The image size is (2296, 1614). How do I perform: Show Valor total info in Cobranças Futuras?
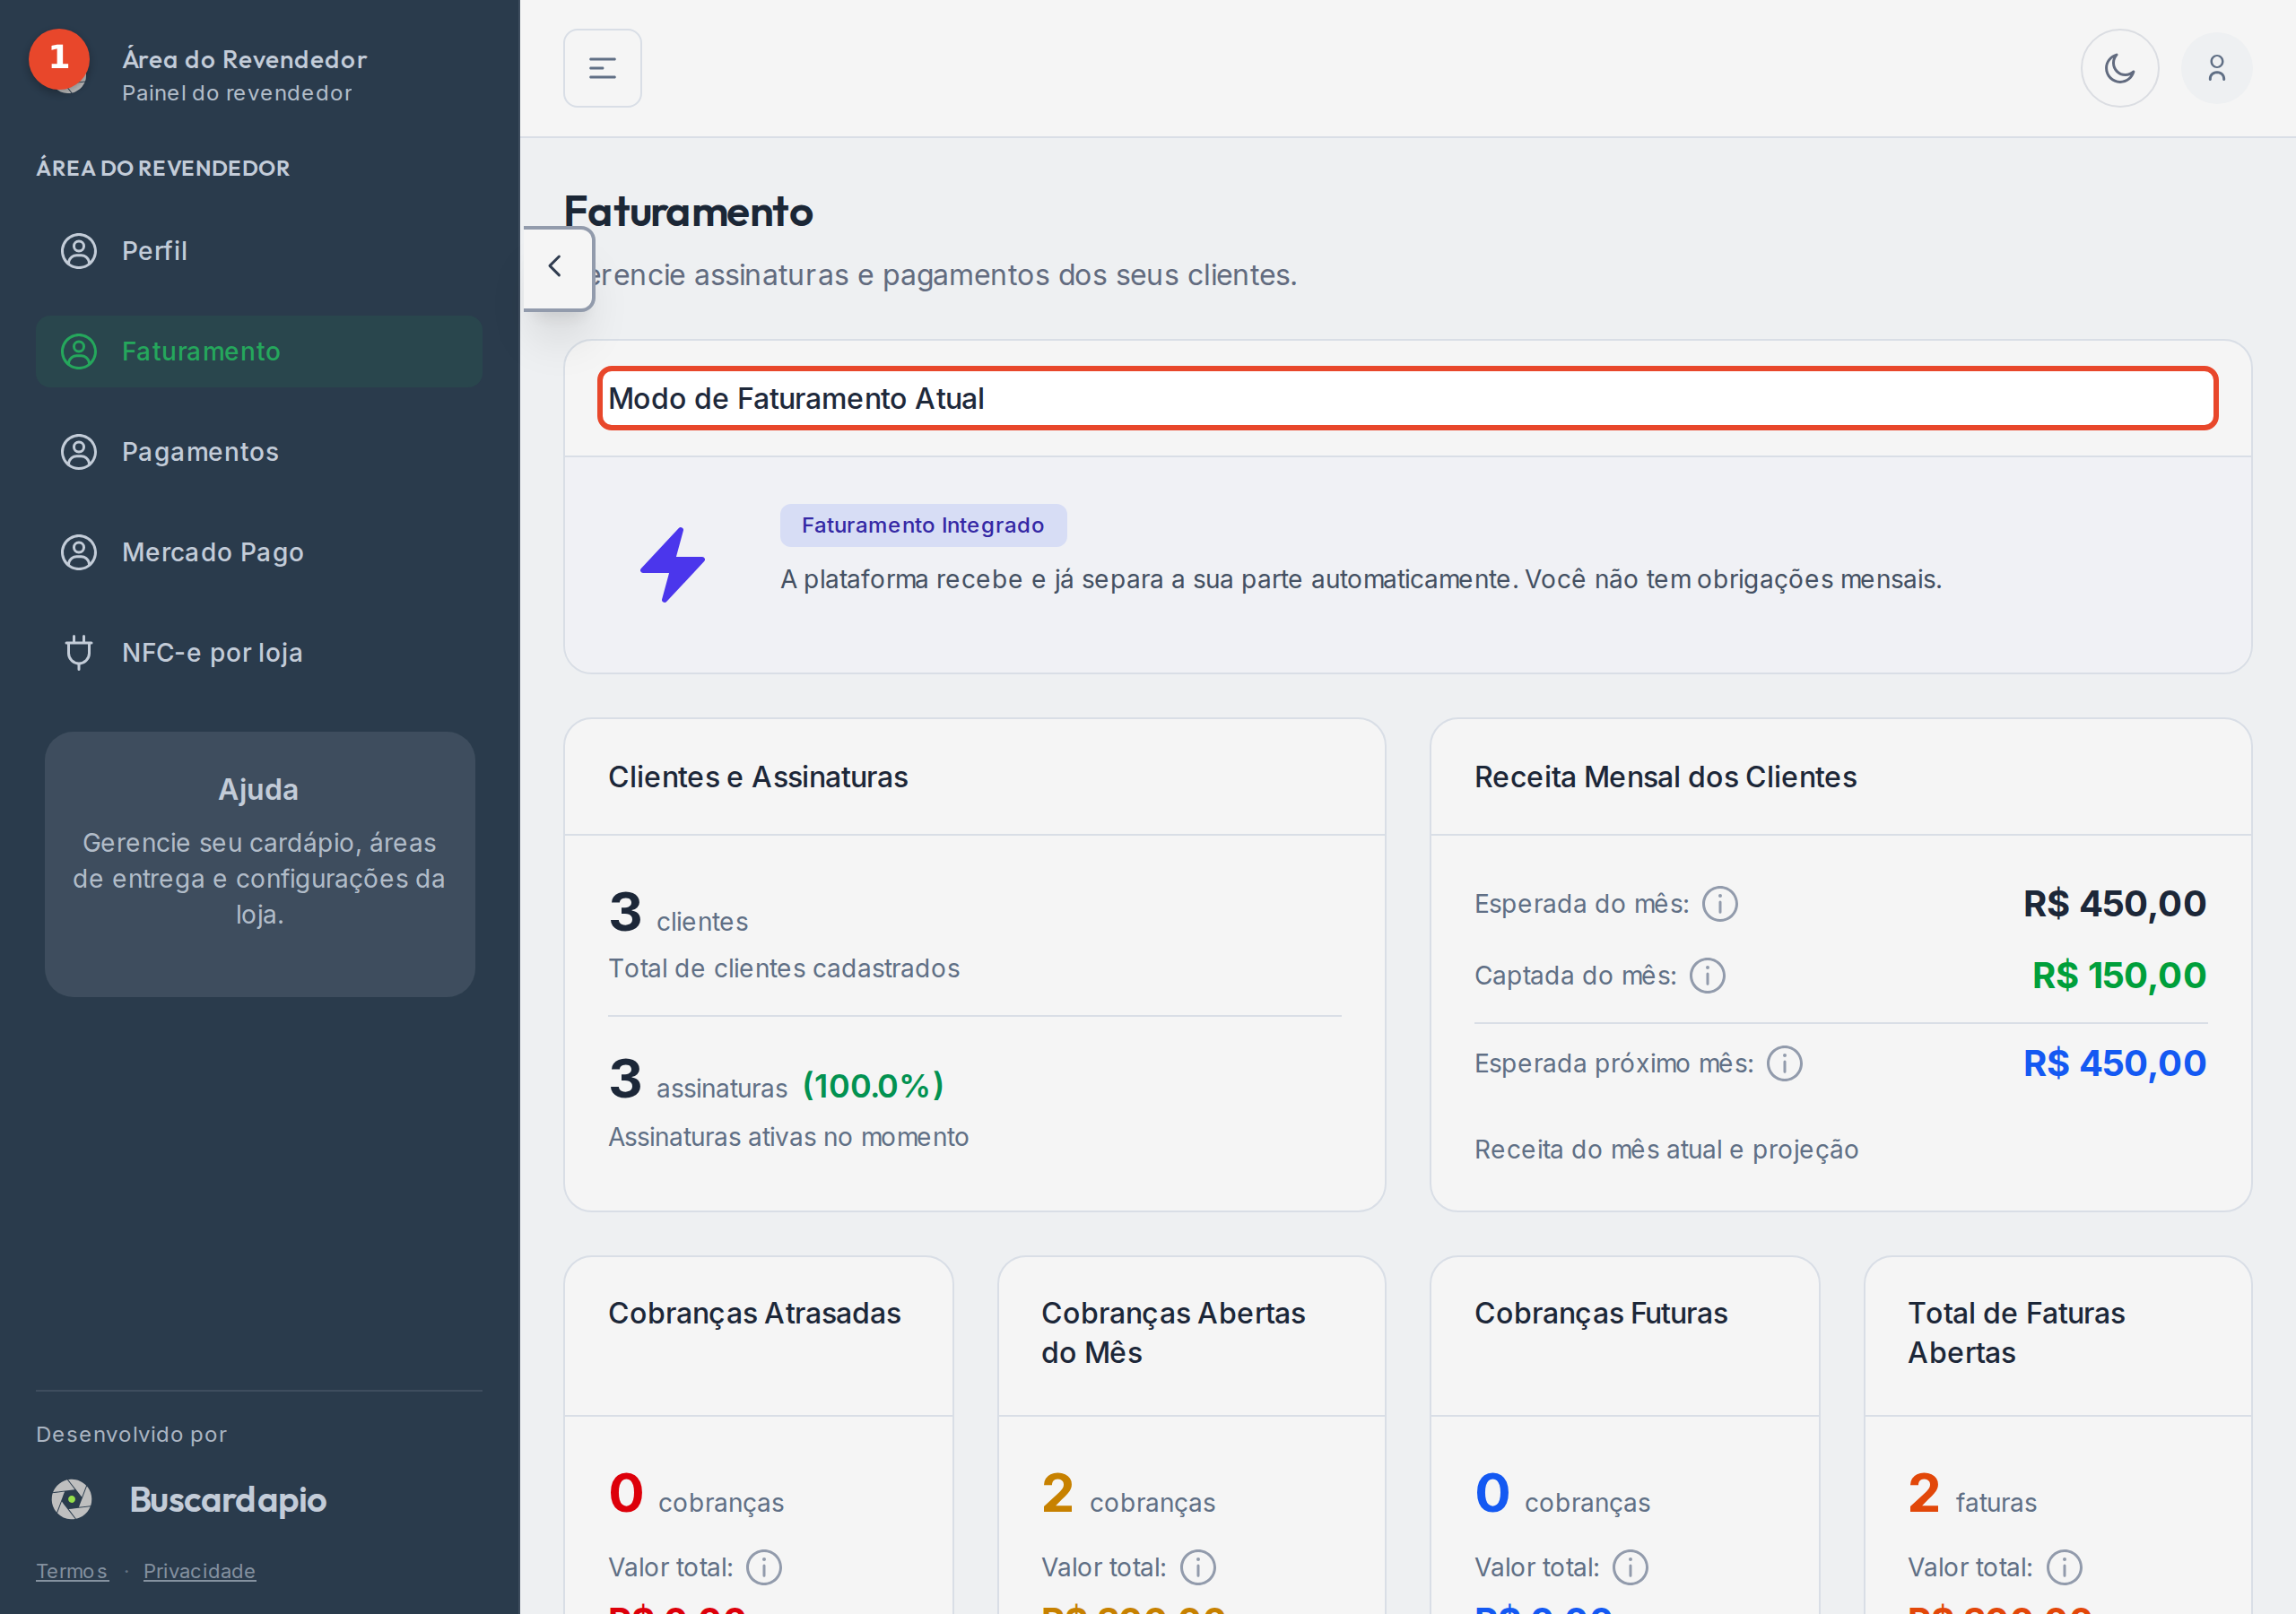(x=1631, y=1567)
